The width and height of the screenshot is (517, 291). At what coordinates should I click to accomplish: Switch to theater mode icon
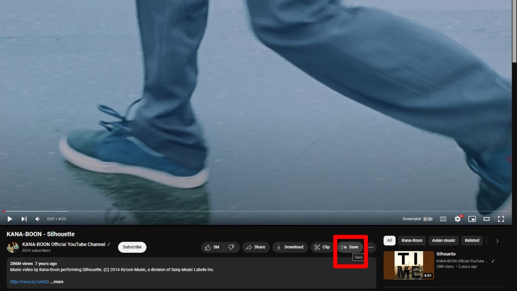click(x=486, y=219)
